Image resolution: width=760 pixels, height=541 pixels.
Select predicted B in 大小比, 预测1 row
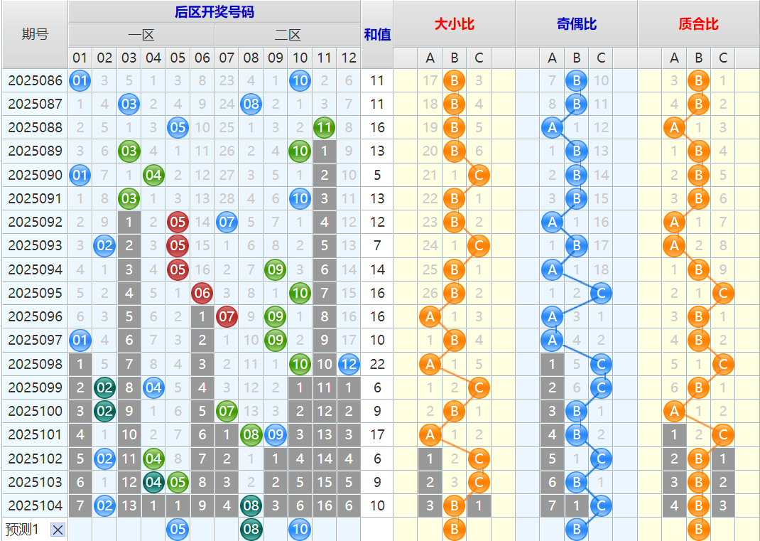454,529
